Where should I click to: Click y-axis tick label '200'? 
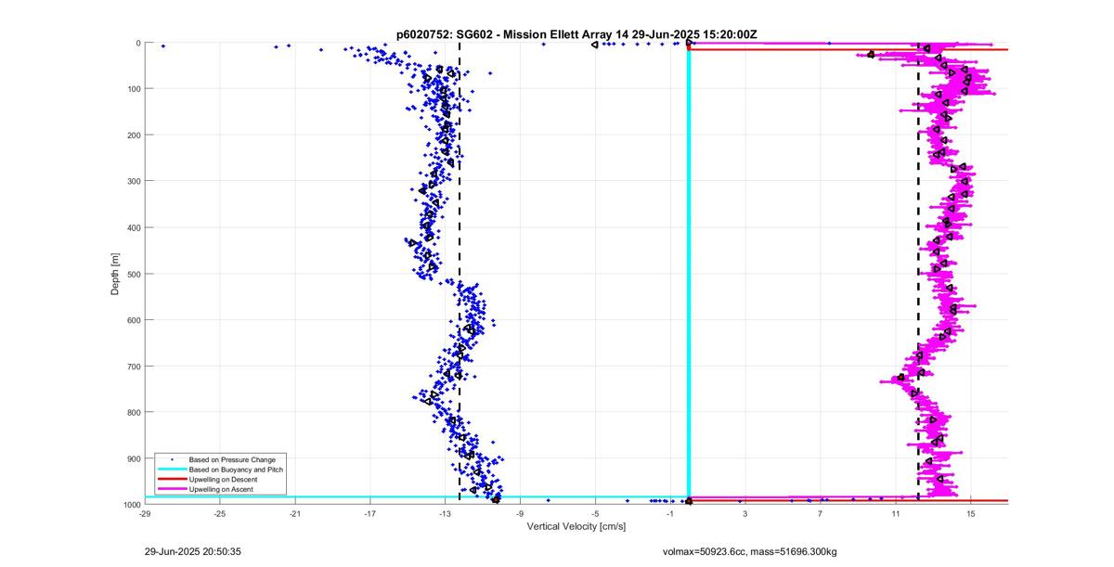click(x=134, y=135)
